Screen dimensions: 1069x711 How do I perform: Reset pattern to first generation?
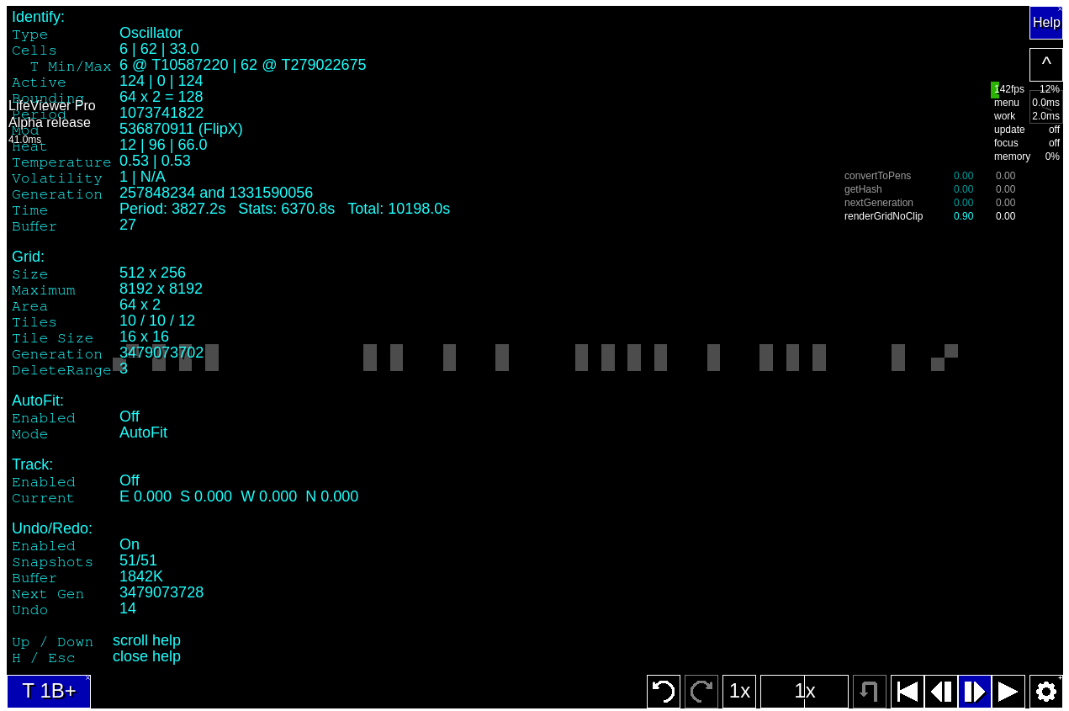point(908,692)
